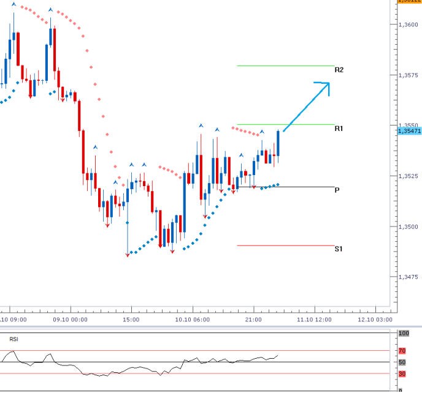Image resolution: width=422 pixels, height=393 pixels.
Task: Click the 21:00 time axis label
Action: click(x=253, y=320)
